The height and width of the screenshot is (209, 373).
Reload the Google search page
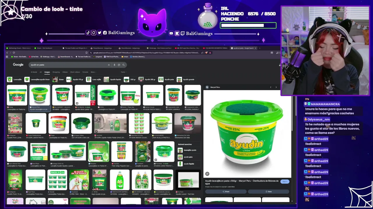tap(14, 53)
